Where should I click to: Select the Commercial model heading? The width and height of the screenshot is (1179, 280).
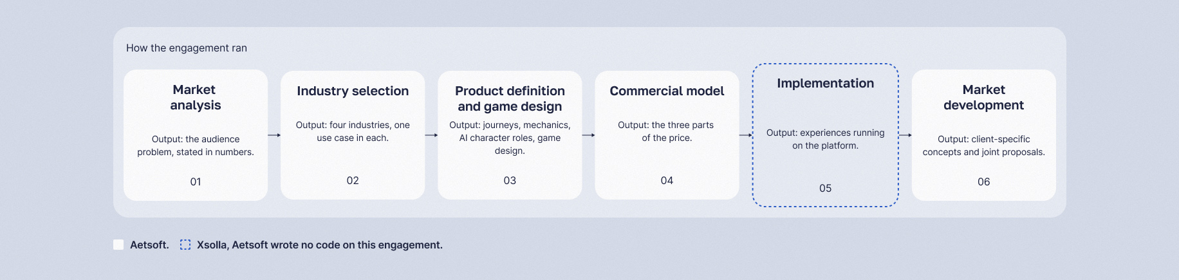[667, 91]
